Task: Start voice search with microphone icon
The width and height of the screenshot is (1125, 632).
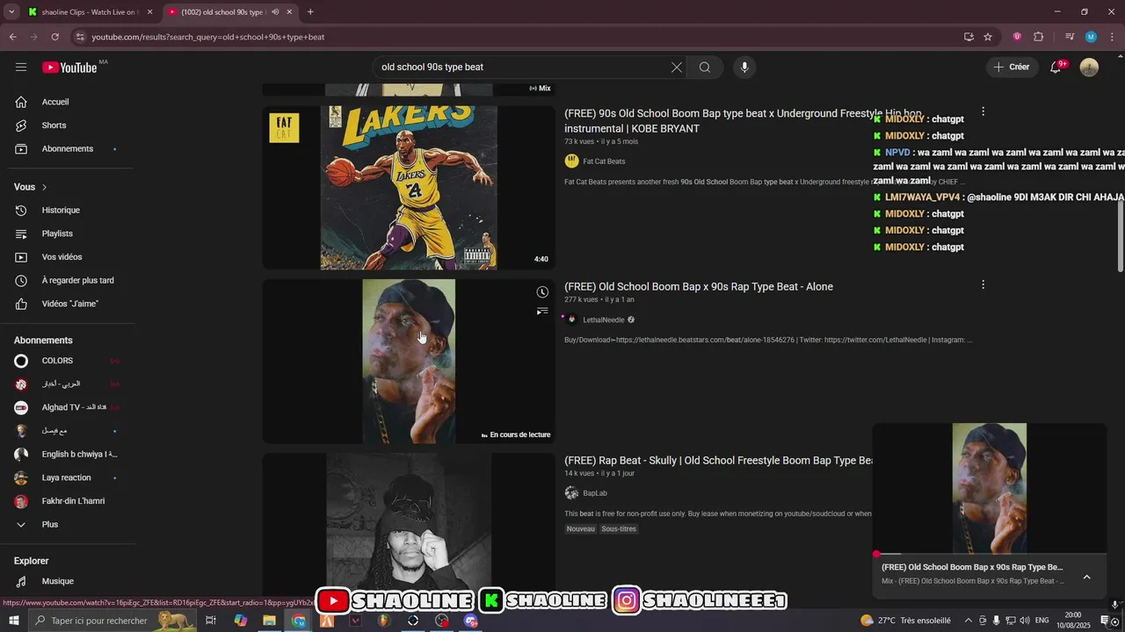Action: [744, 68]
